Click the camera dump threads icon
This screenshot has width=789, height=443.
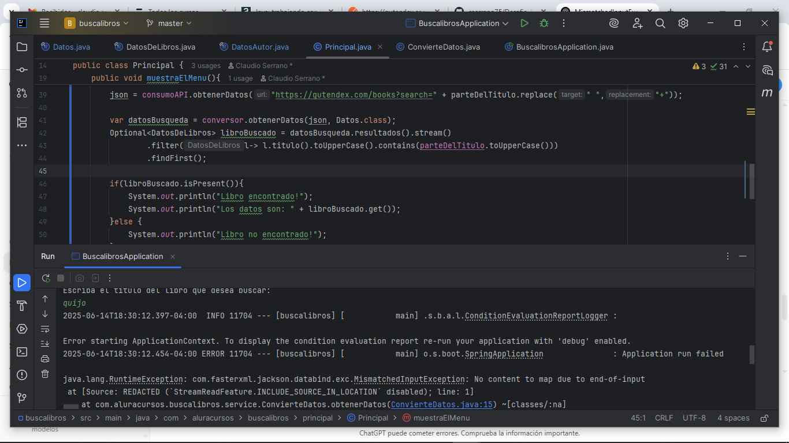[80, 278]
